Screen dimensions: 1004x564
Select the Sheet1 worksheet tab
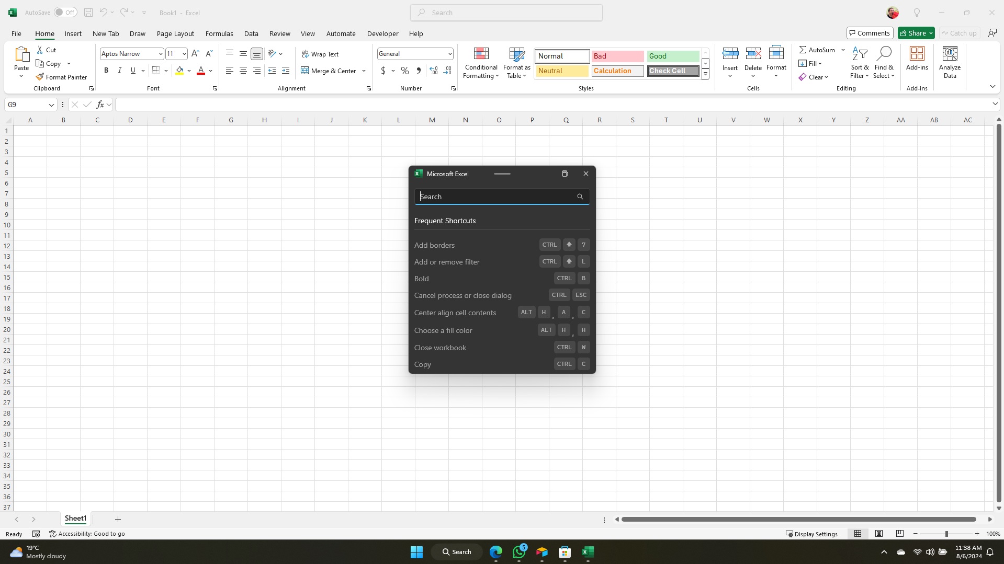click(x=75, y=519)
